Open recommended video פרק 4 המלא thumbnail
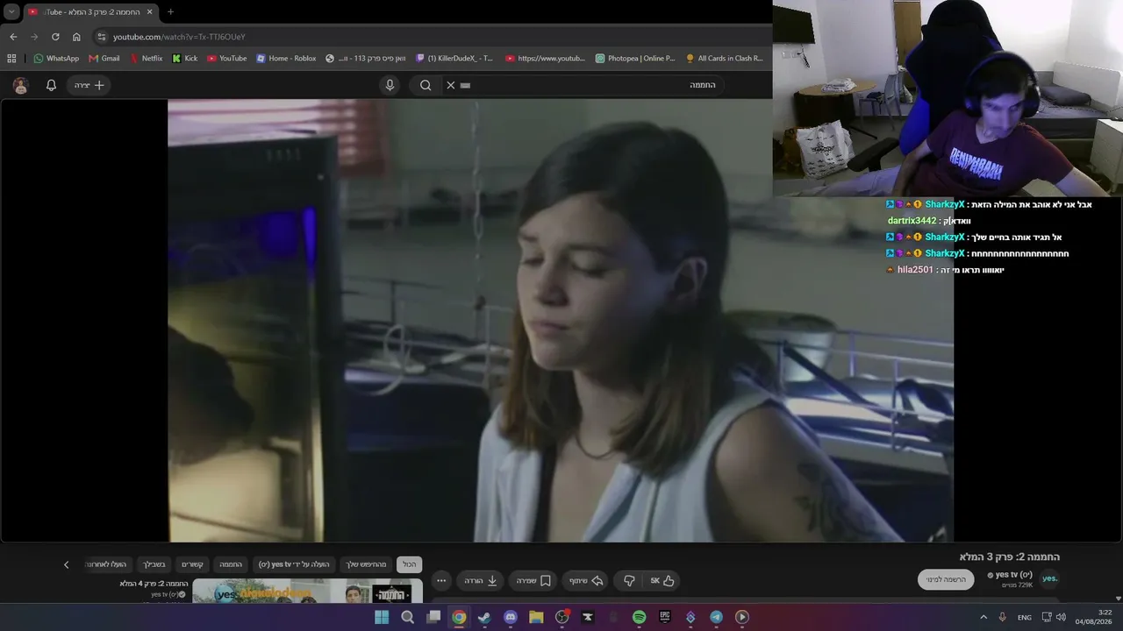The width and height of the screenshot is (1123, 631). (x=307, y=592)
